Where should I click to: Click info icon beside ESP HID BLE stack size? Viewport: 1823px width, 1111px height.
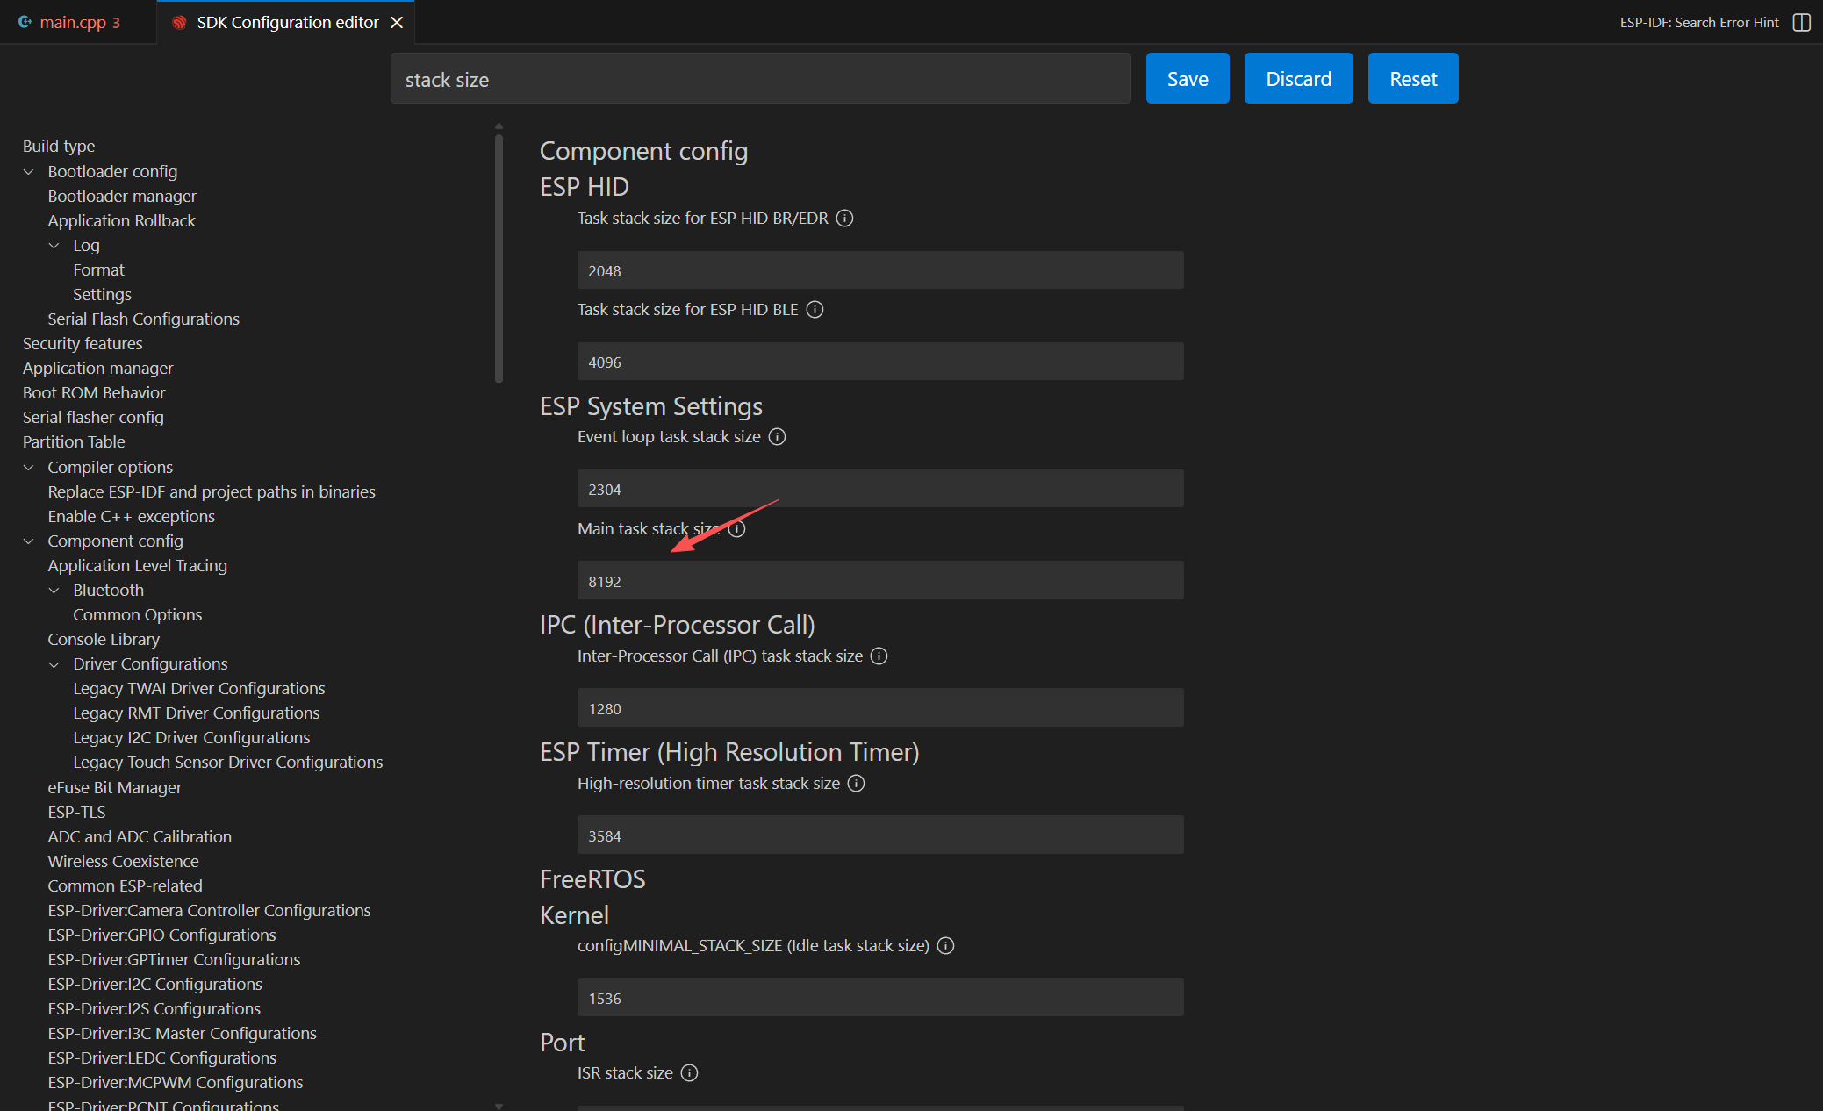click(815, 309)
